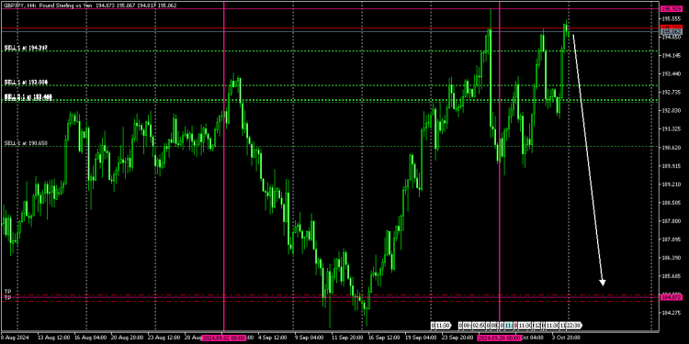
Task: Select the SELL 1 at 190.650 order label
Action: click(x=26, y=143)
